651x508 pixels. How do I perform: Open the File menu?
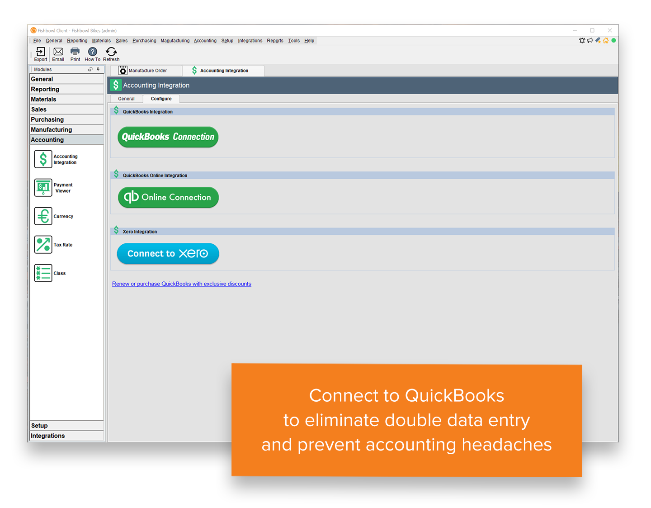pos(37,41)
